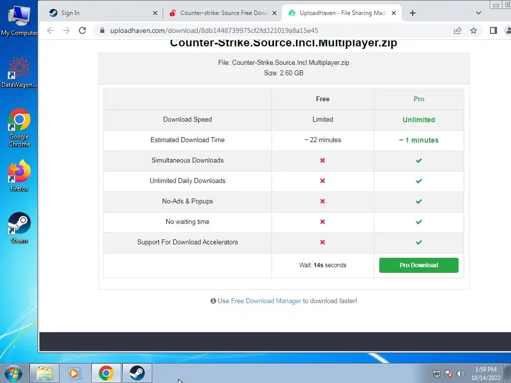Open Action Center flag in tray
The width and height of the screenshot is (511, 383).
tap(449, 374)
